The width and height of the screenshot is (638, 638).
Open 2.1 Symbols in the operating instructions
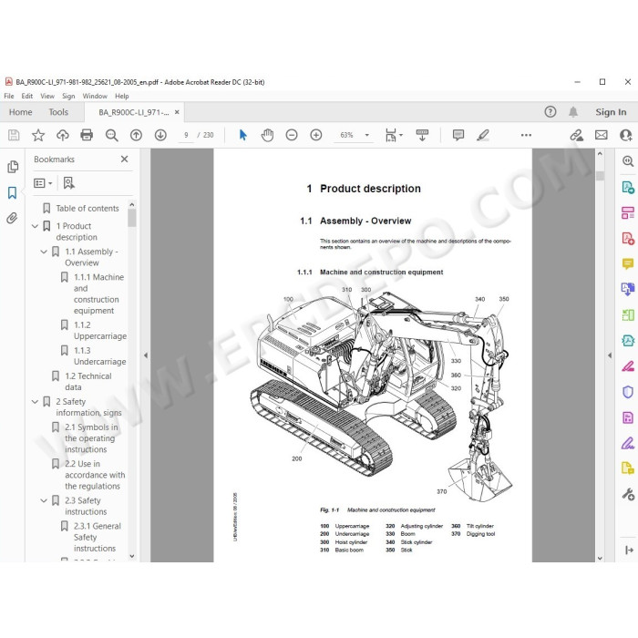click(x=91, y=438)
